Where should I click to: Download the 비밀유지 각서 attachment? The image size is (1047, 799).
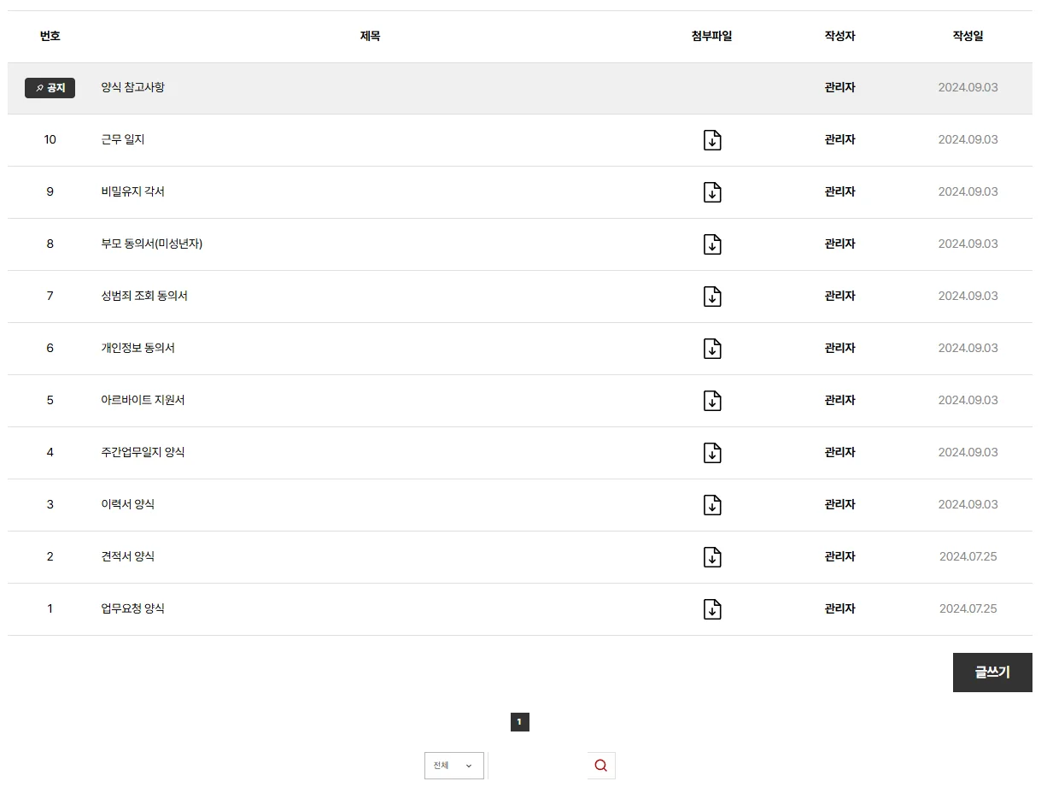(x=712, y=192)
